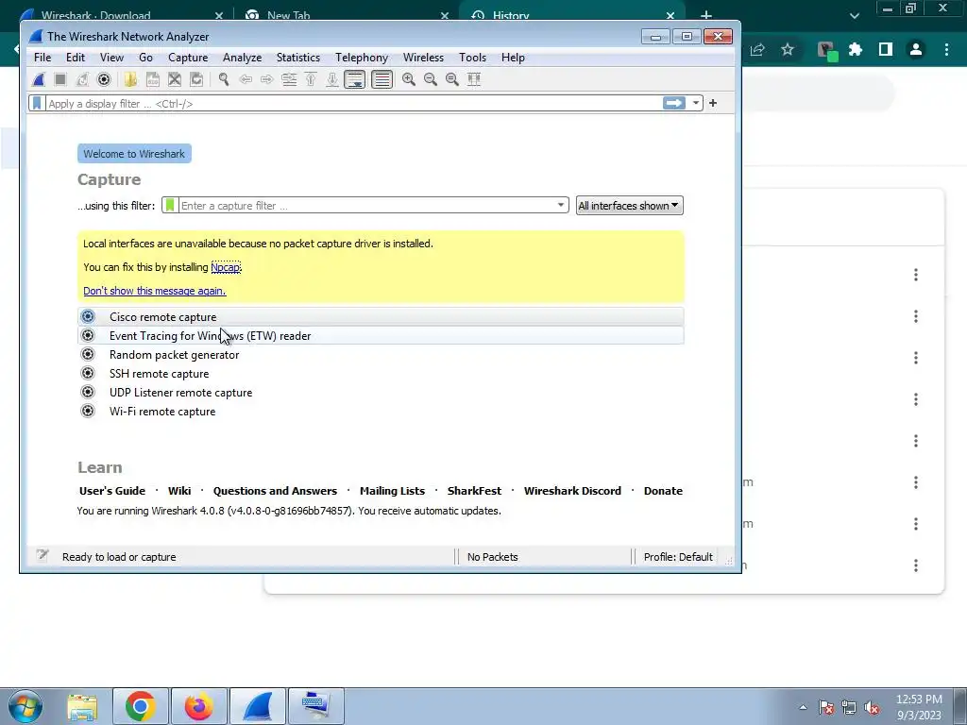This screenshot has width=967, height=725.
Task: Select UDP Listener remote capture interface
Action: [381, 392]
